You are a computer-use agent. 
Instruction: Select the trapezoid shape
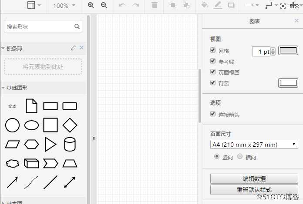[x=70, y=163]
